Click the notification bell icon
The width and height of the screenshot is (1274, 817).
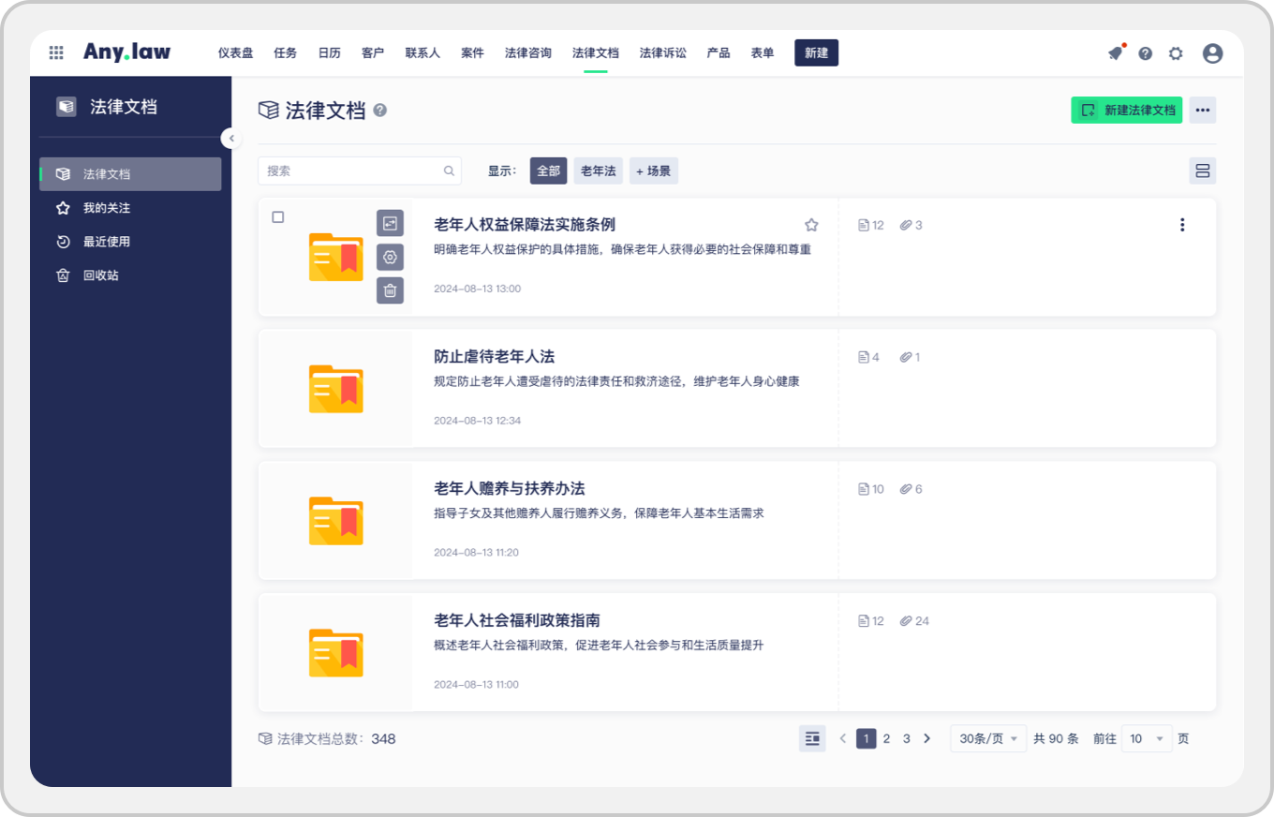click(1115, 53)
